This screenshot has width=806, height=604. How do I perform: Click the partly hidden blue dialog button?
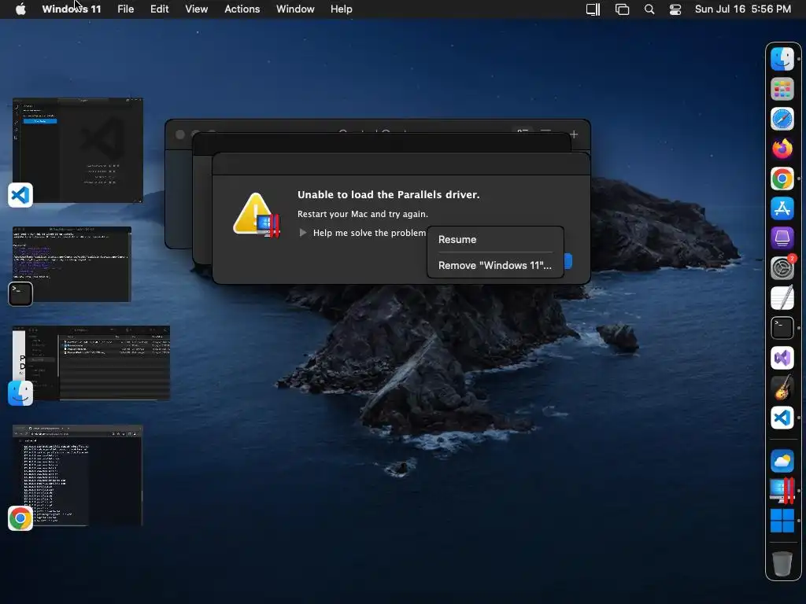[x=568, y=261]
